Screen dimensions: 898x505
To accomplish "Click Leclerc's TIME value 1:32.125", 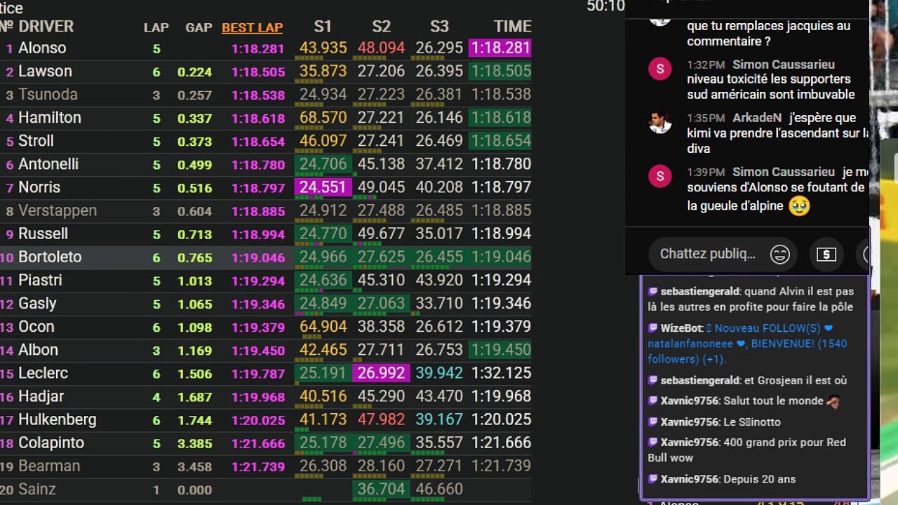I will 501,372.
